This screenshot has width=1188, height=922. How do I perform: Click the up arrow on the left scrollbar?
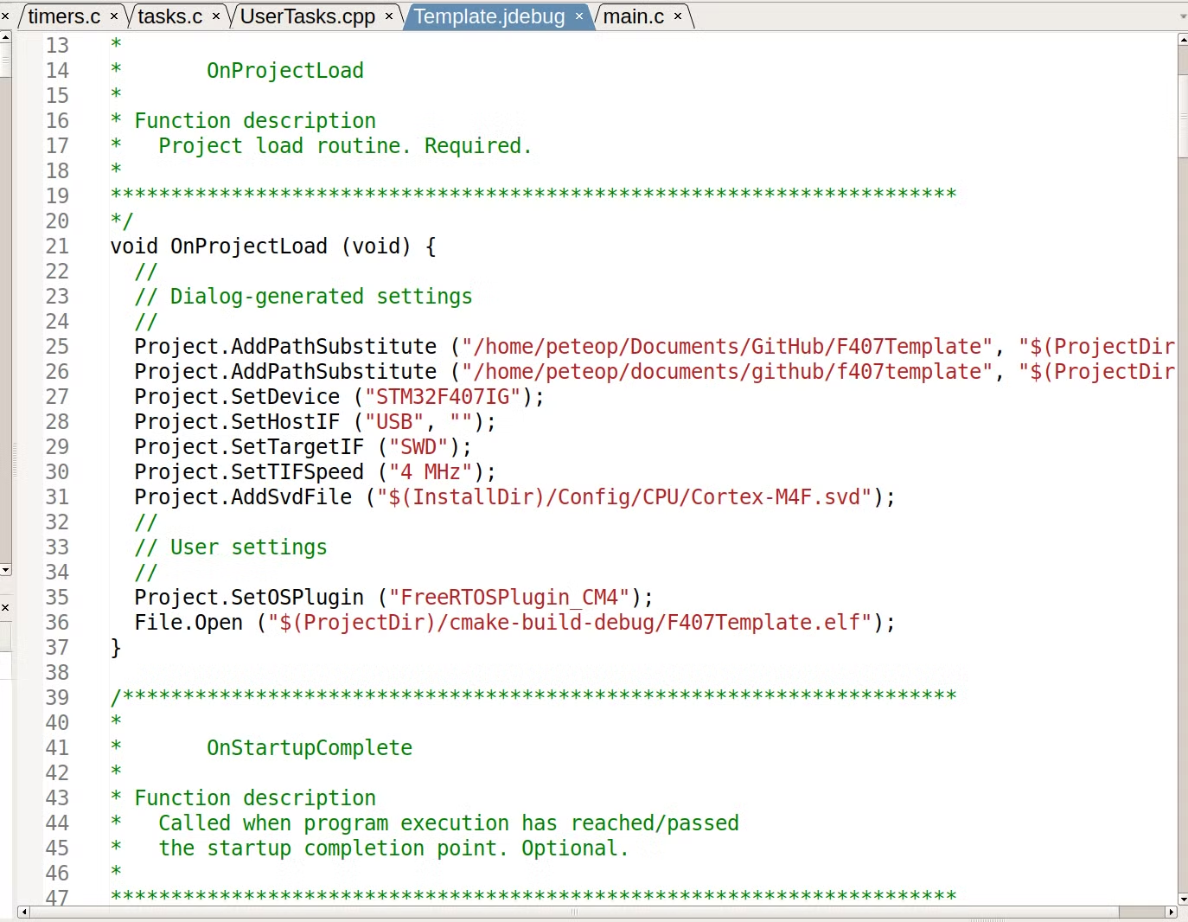6,37
